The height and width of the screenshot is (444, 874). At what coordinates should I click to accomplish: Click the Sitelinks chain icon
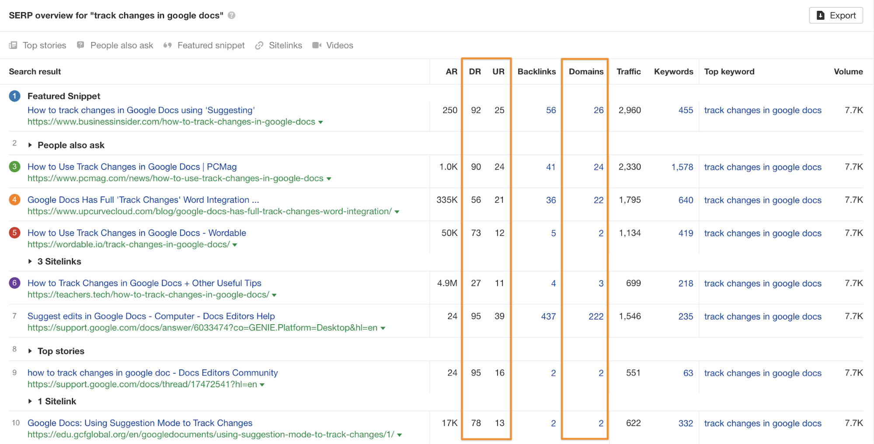tap(259, 45)
